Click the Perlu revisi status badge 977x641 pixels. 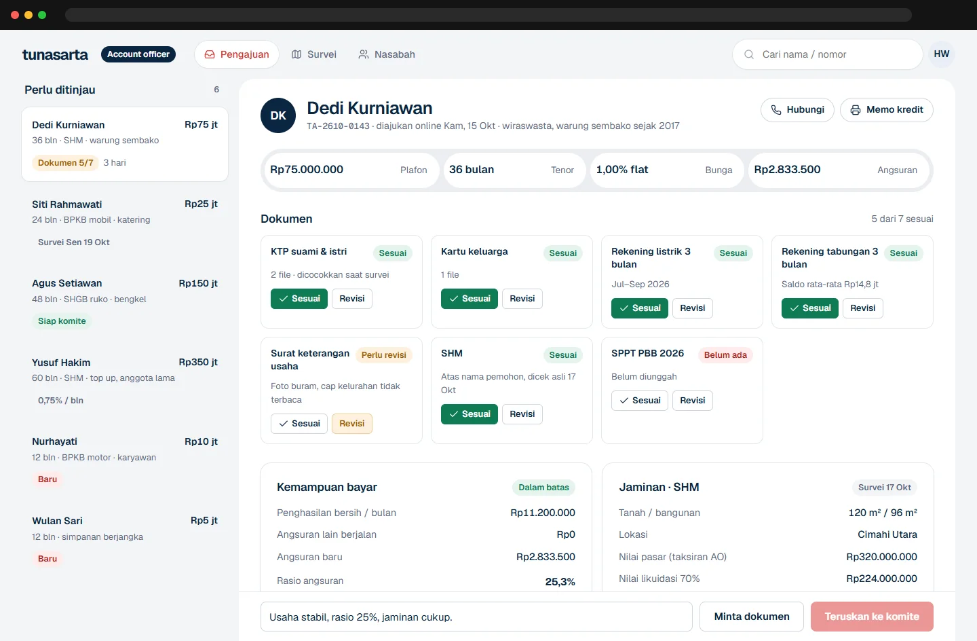point(384,355)
